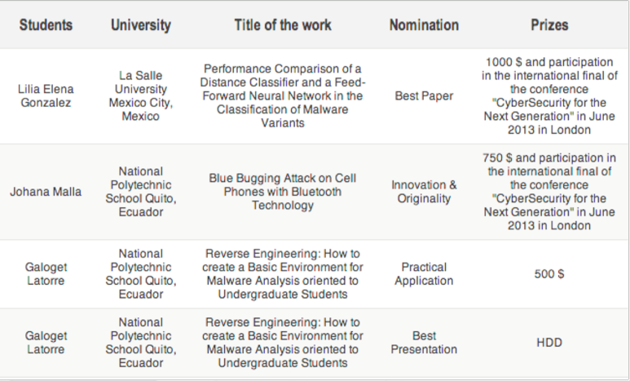Click the Johana Malla student name
Viewport: 630px width, 381px height.
(x=46, y=192)
